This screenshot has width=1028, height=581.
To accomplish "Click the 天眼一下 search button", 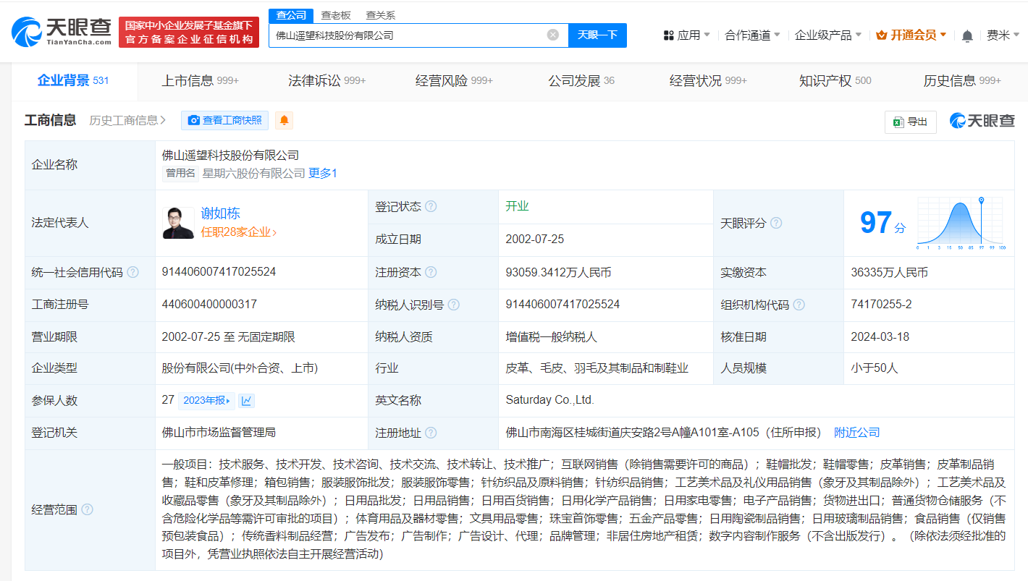I will (597, 35).
